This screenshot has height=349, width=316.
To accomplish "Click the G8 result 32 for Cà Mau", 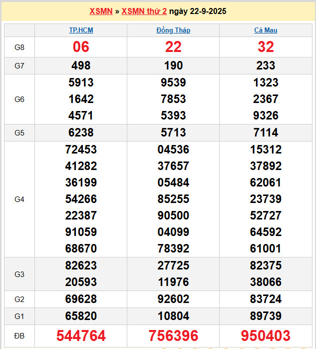I will click(x=266, y=47).
